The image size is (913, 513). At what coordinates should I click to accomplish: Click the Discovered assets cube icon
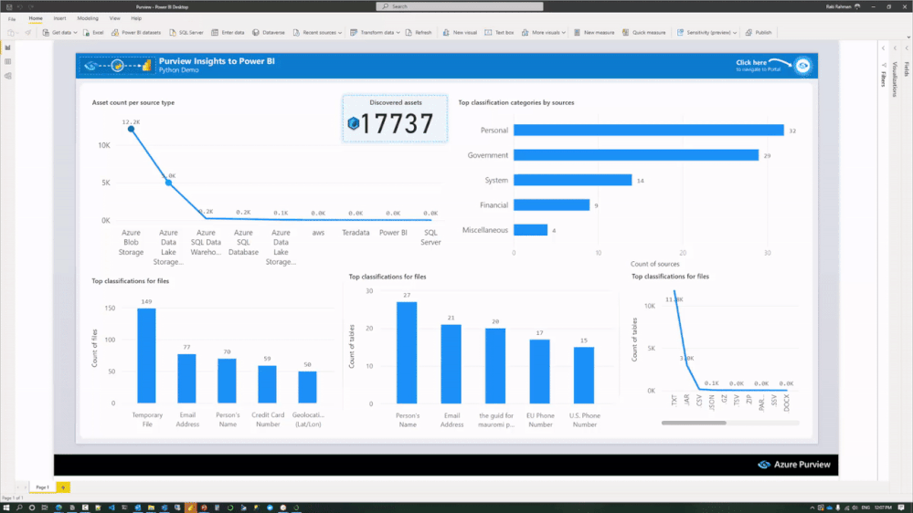[353, 123]
